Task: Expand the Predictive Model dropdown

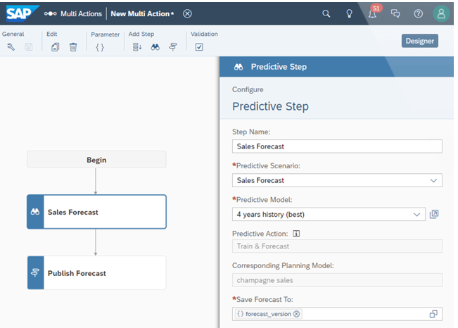Action: 416,214
